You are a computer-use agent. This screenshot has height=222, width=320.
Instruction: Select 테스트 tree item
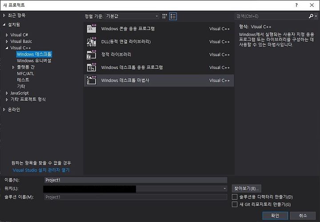coord(23,80)
